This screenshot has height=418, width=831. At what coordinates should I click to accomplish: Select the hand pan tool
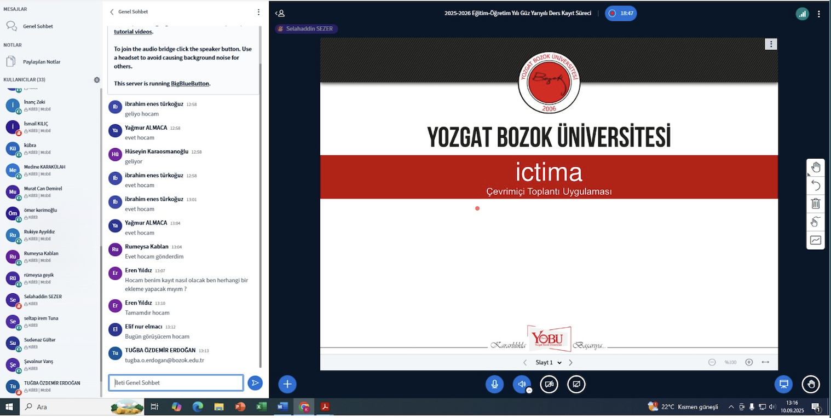tap(816, 167)
